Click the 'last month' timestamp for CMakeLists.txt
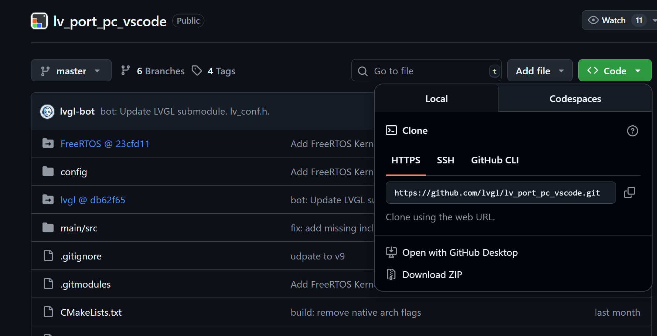657x336 pixels. coord(617,312)
